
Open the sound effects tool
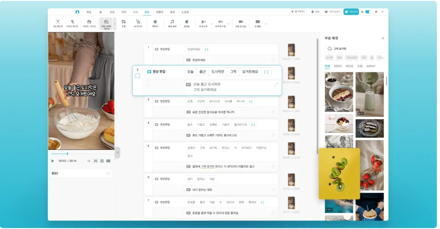(186, 24)
